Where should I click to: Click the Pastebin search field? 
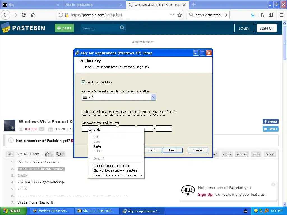tap(100, 28)
